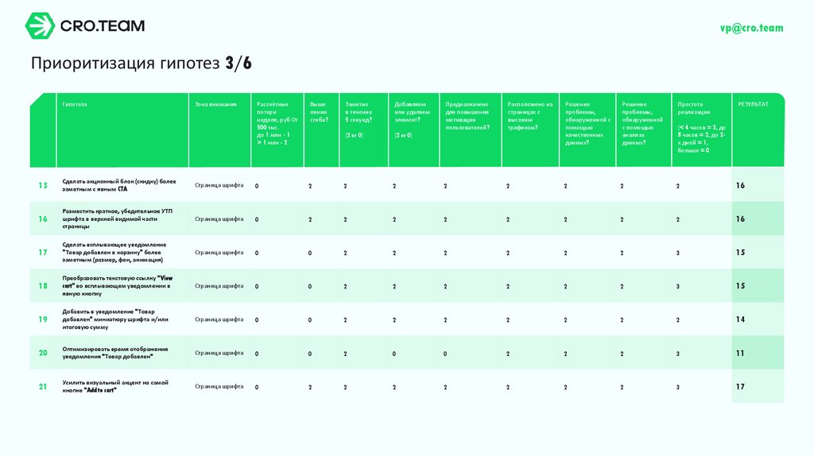This screenshot has width=814, height=456.
Task: Select hypothesis text about View cart link
Action: [118, 286]
